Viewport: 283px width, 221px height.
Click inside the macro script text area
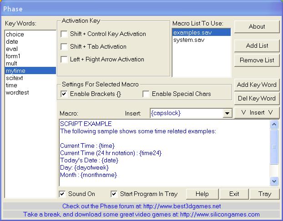(164, 152)
